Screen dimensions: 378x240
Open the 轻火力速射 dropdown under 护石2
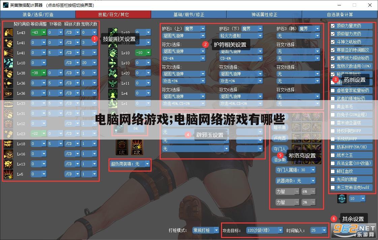(241, 36)
